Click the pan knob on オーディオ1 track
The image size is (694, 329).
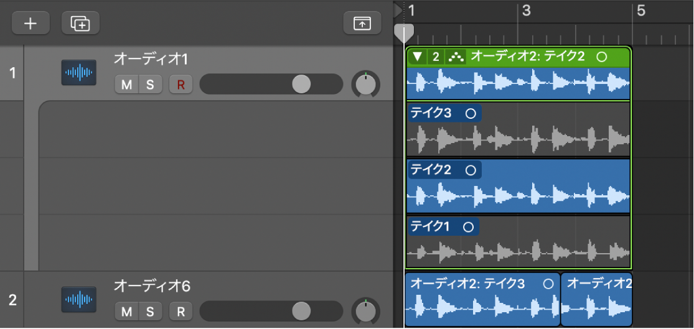click(366, 84)
